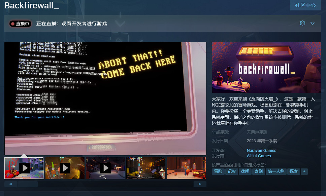Open the Naraven Games developer link
Screen dimensions: 326x196
pos(261,151)
